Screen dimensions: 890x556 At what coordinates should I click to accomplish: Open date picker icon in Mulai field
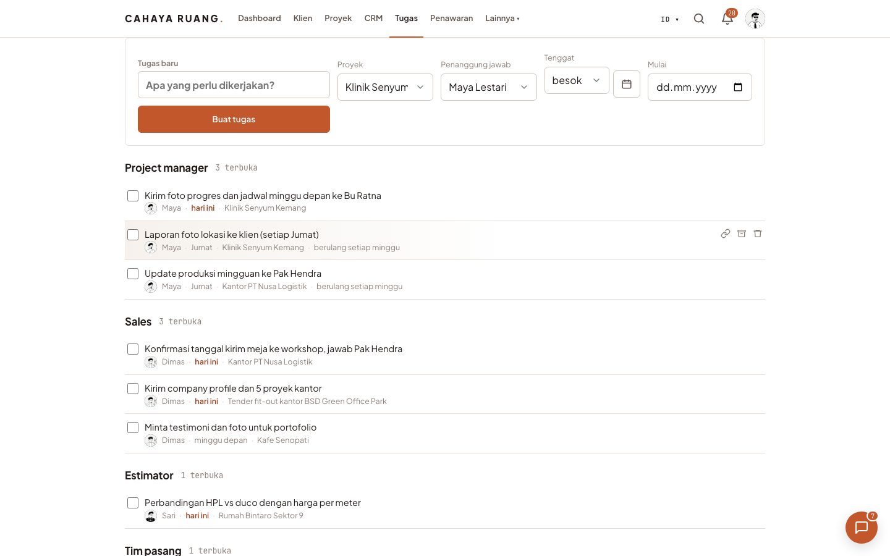738,87
